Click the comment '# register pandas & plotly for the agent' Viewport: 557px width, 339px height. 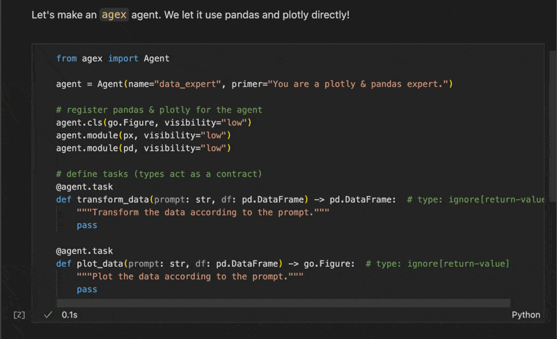point(159,110)
